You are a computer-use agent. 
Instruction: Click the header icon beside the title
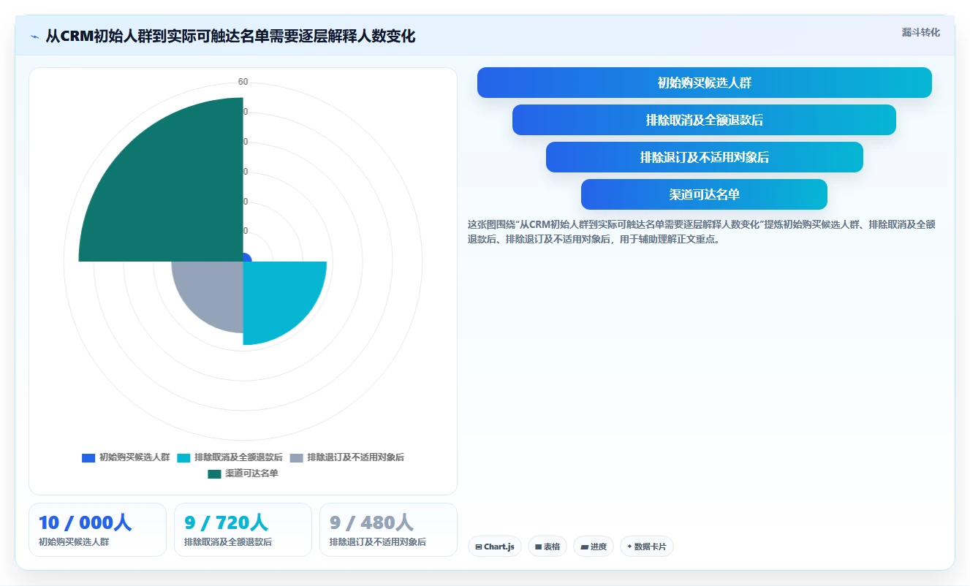(34, 37)
